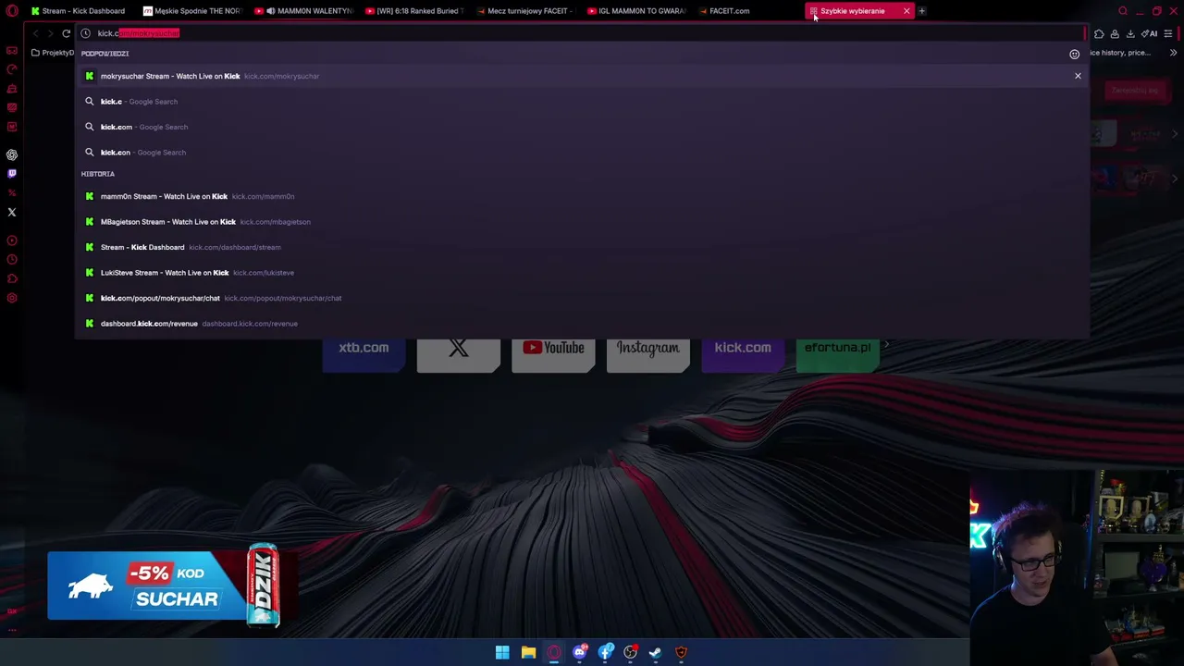Open the Windows Start menu

(x=502, y=652)
